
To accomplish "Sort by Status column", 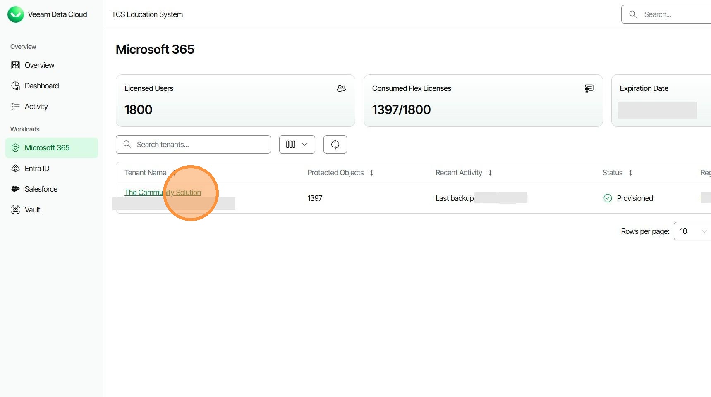I will click(x=630, y=173).
